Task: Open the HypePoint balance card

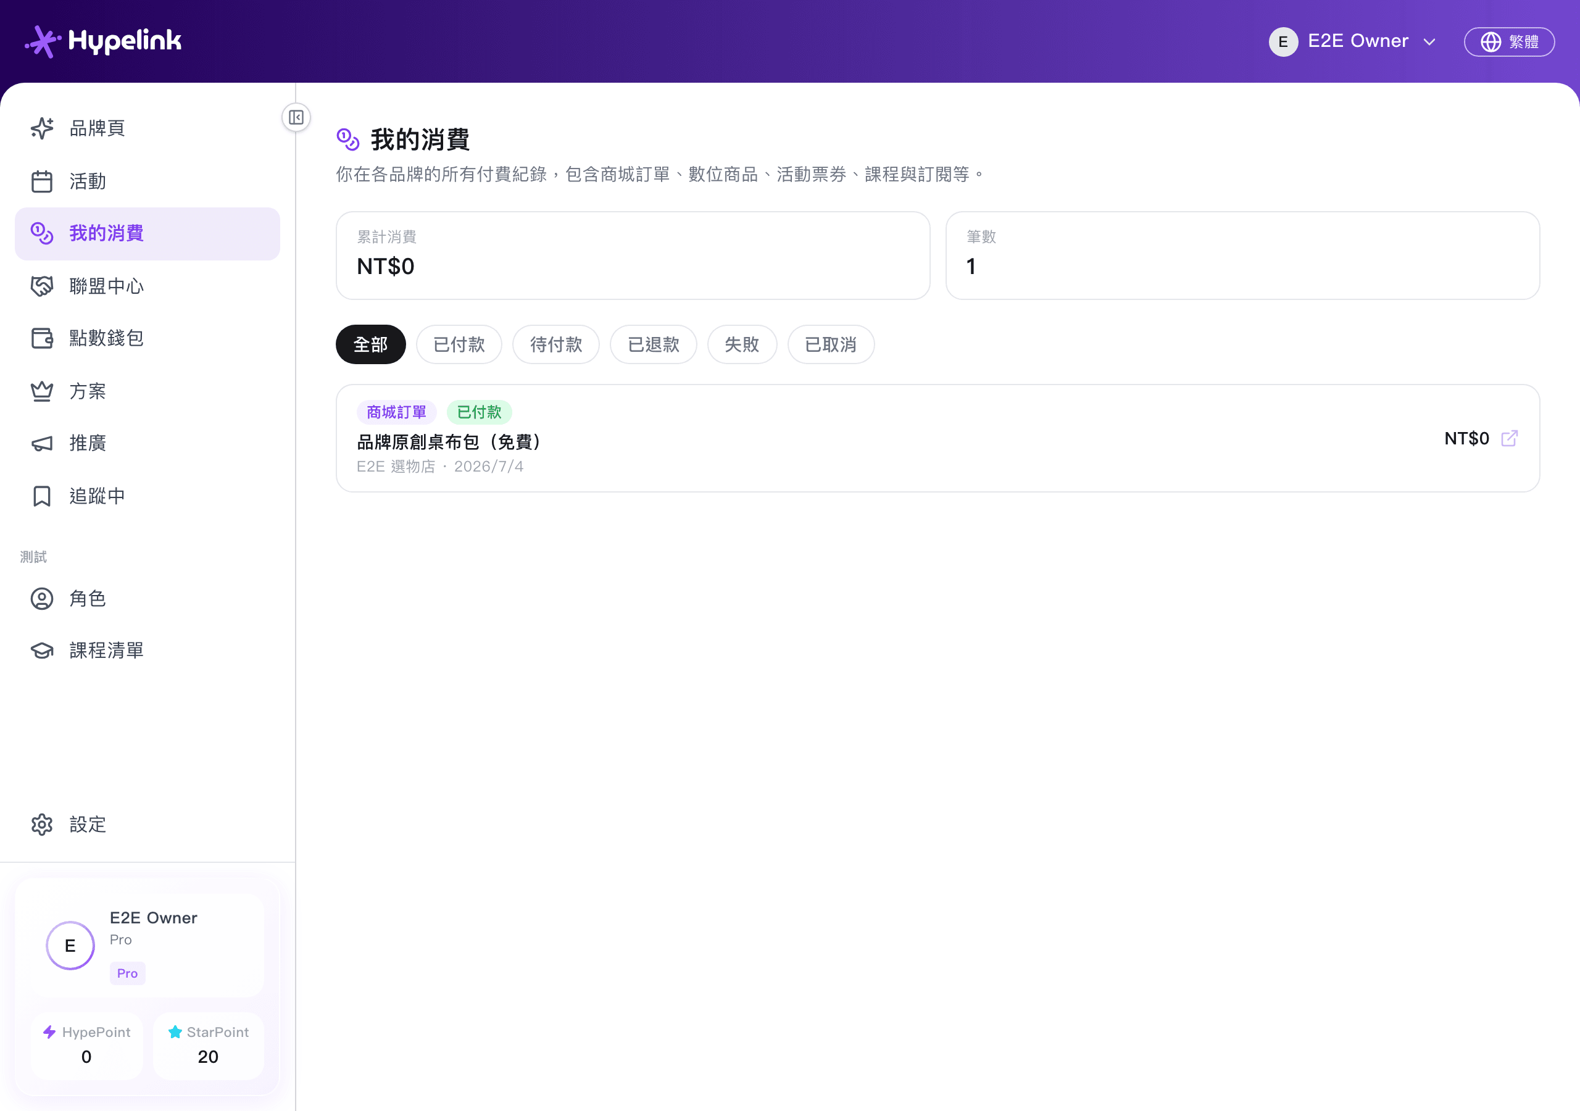Action: tap(86, 1046)
